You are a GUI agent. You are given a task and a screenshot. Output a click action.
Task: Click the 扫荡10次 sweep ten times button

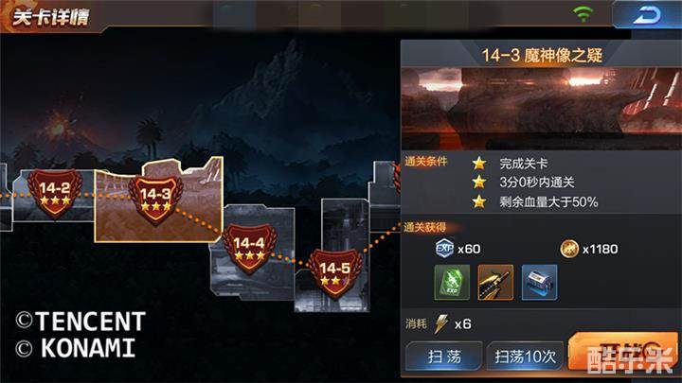525,357
